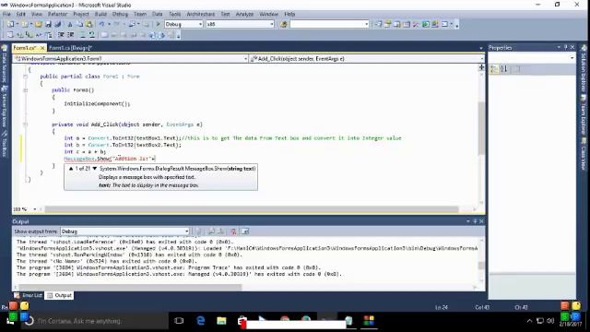Click the New Project toolbar icon
Screen dimensions: 590x332
(10, 24)
